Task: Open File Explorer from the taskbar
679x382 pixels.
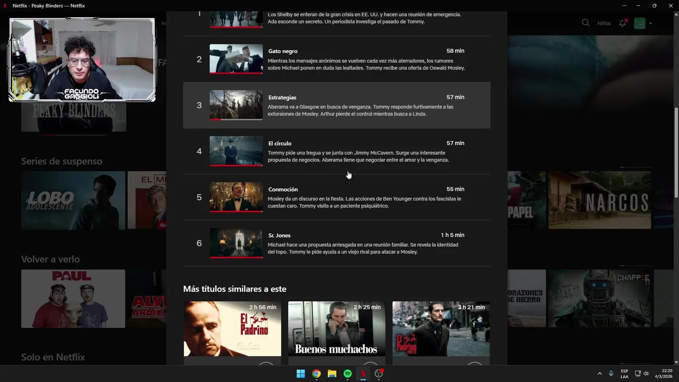Action: tap(332, 374)
